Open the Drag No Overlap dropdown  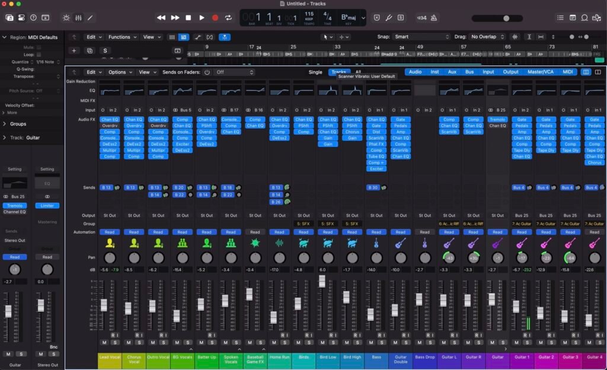point(487,37)
